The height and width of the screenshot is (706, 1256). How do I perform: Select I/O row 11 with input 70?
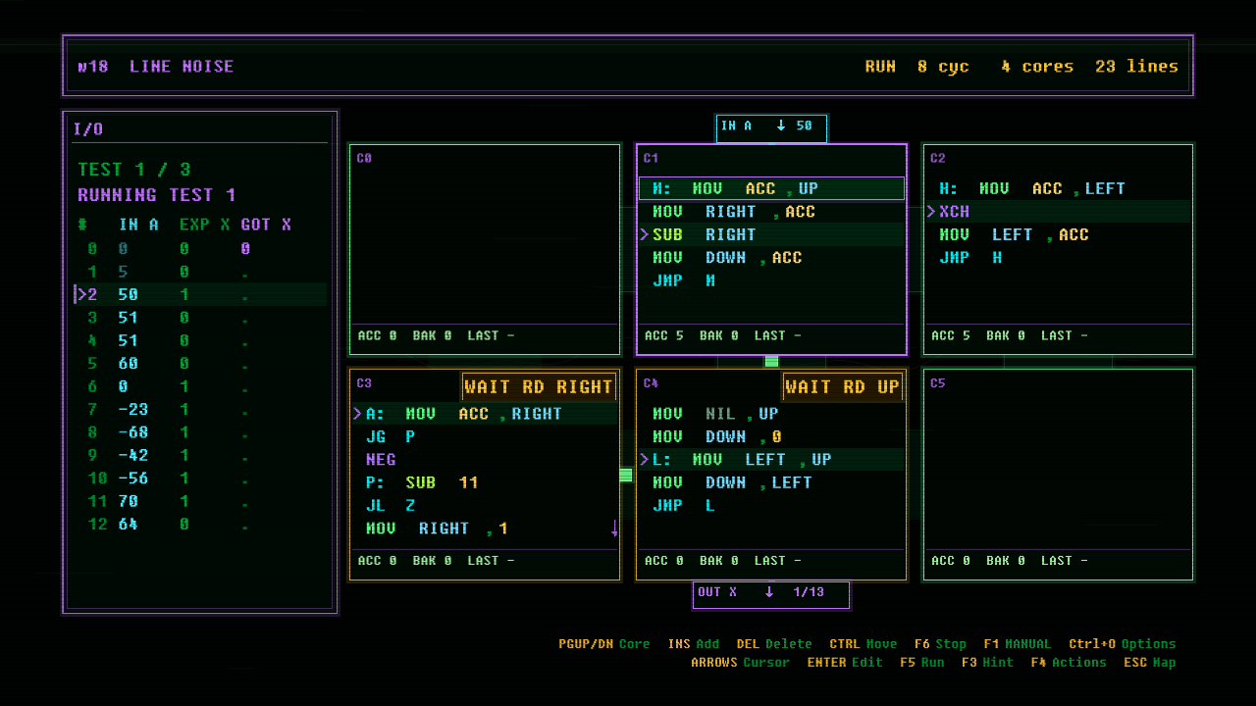pos(201,501)
